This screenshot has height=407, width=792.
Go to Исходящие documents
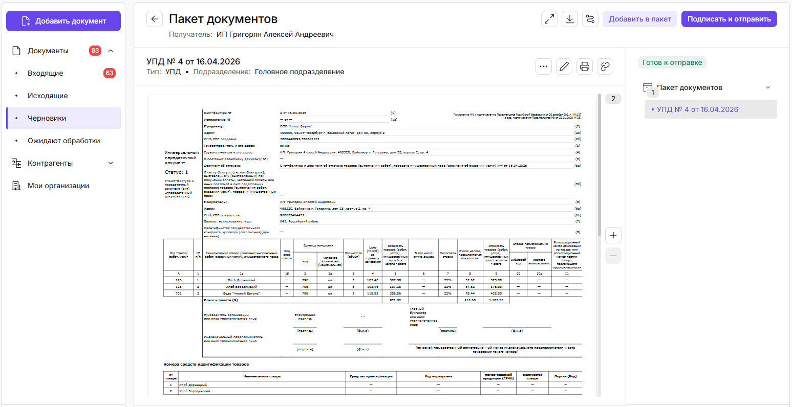pos(48,96)
